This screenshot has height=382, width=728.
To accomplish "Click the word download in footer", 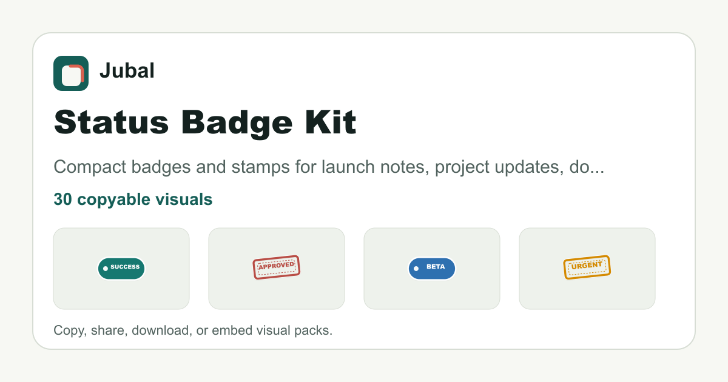I will point(162,331).
